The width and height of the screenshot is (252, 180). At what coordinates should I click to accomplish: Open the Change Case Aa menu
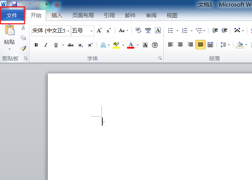[123, 30]
